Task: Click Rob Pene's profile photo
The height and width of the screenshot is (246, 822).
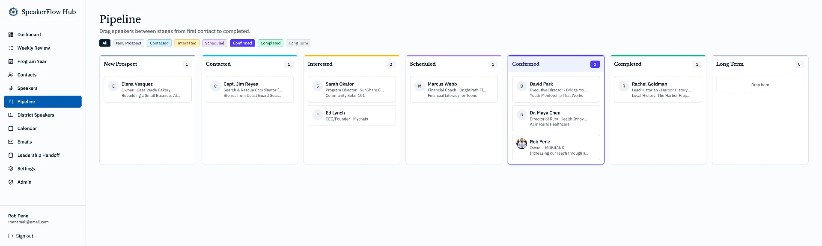Action: [521, 144]
